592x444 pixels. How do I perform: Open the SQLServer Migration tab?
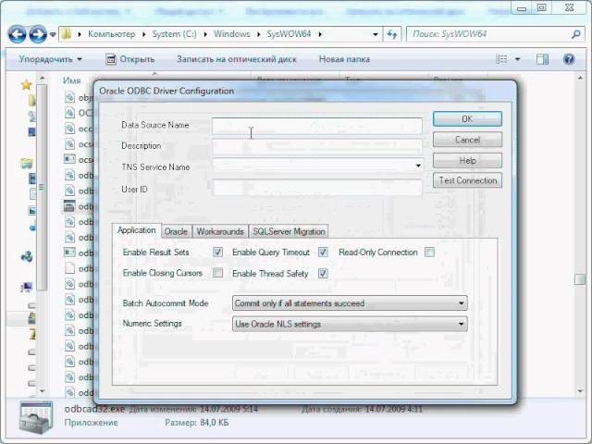coord(289,231)
